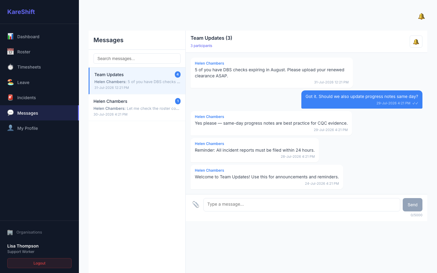Click Helen Chambers name above DBS message
This screenshot has height=273, width=437.
click(209, 63)
